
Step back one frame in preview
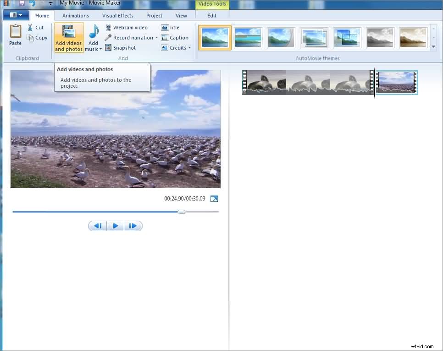point(97,225)
